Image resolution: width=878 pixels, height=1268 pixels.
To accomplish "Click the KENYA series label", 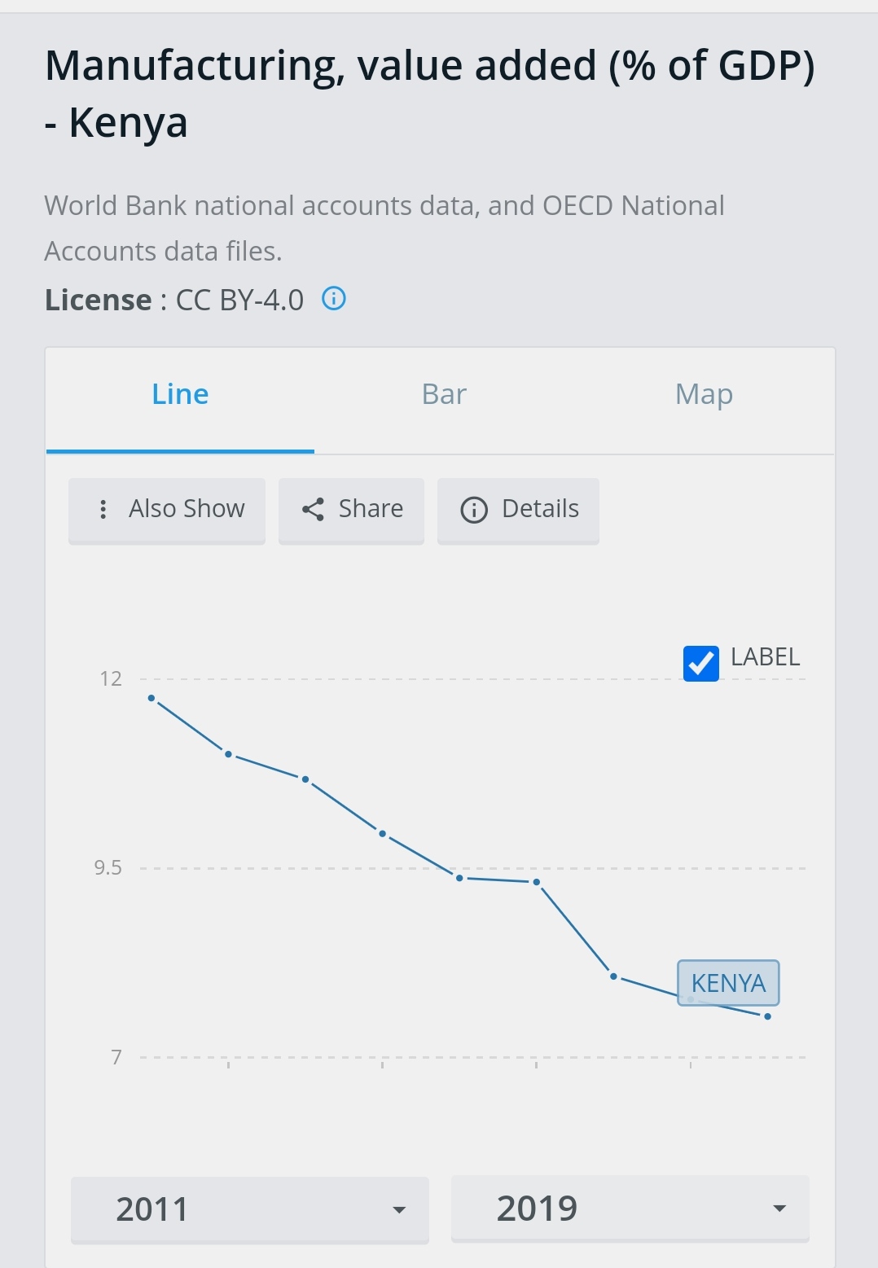I will click(728, 983).
